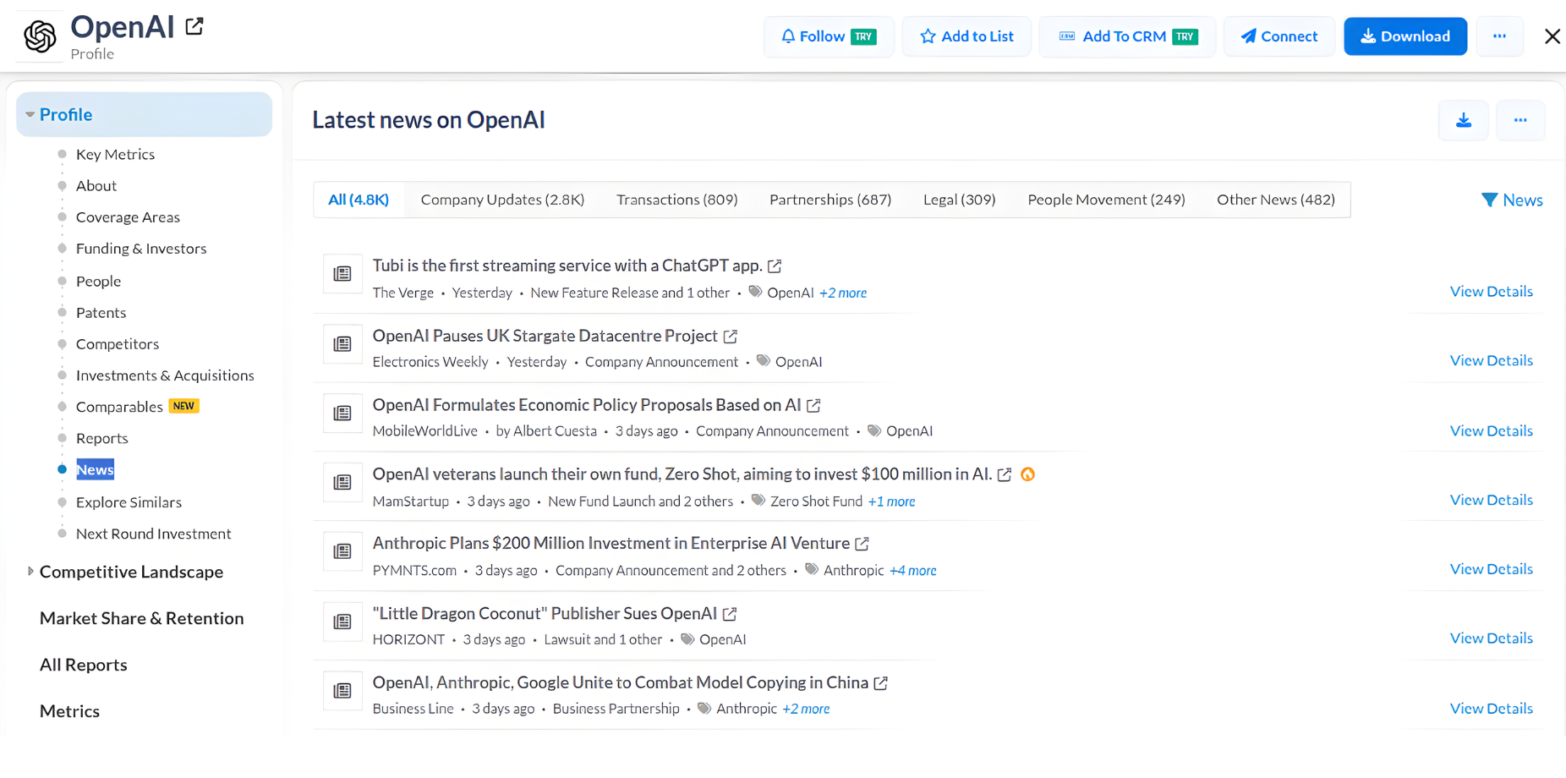
Task: Click the Add to List button
Action: coord(966,36)
